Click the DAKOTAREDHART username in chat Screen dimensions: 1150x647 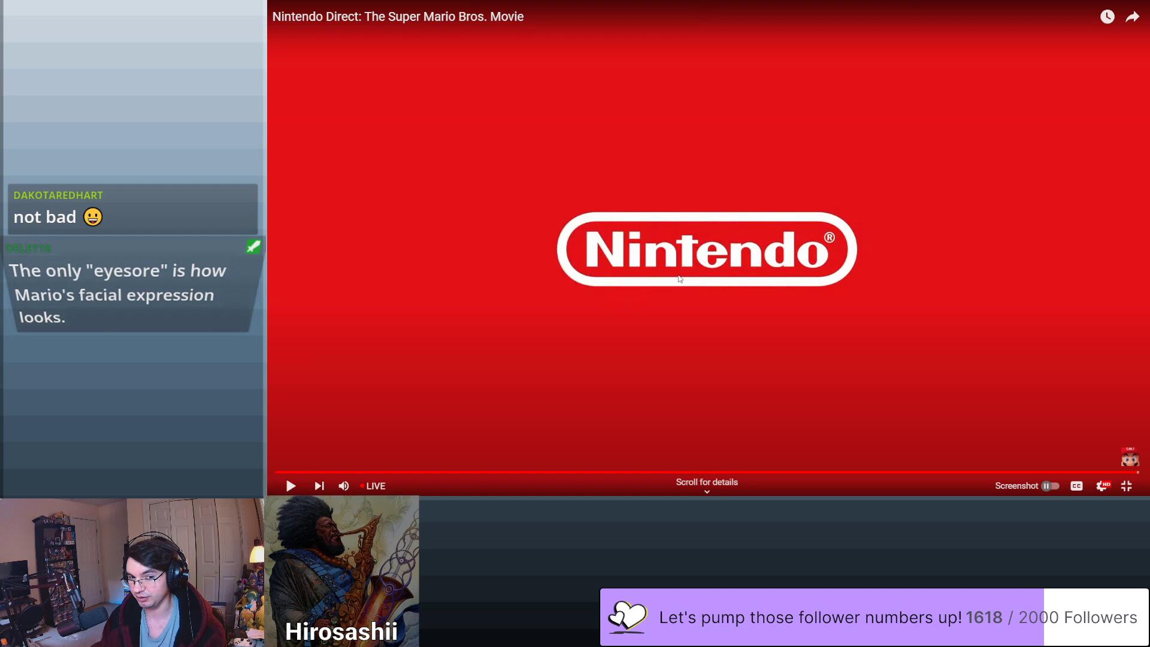pyautogui.click(x=58, y=195)
